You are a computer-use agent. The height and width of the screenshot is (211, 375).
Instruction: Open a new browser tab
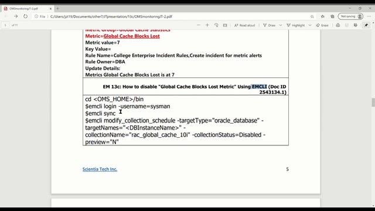point(57,9)
